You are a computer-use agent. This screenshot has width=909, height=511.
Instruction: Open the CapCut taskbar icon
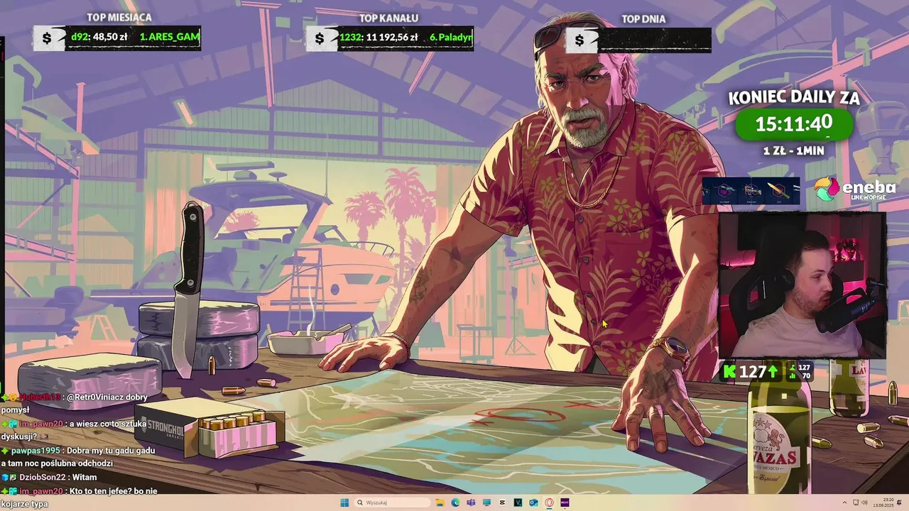[502, 502]
